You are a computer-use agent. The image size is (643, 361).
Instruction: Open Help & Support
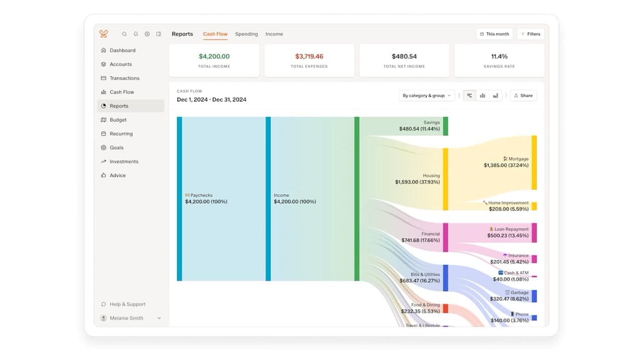click(127, 304)
